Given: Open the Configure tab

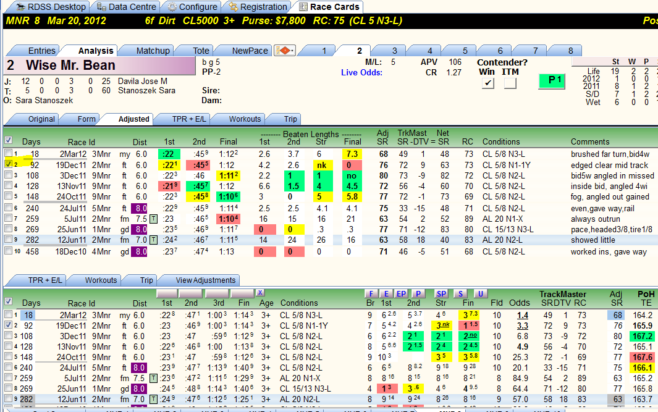Looking at the screenshot, I should [x=193, y=7].
